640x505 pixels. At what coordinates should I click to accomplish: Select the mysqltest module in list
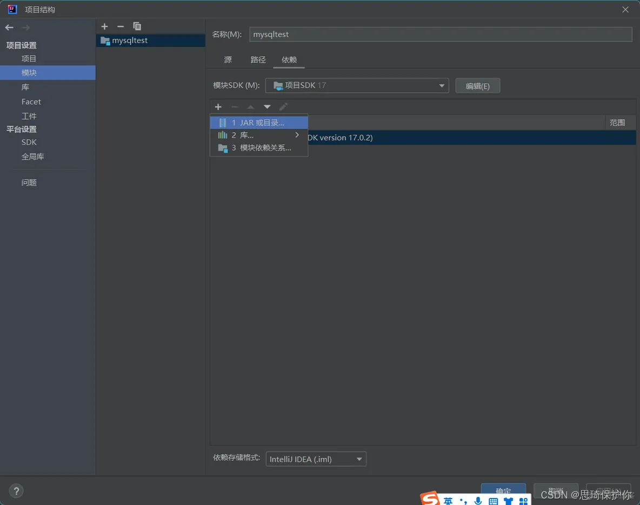click(x=151, y=40)
